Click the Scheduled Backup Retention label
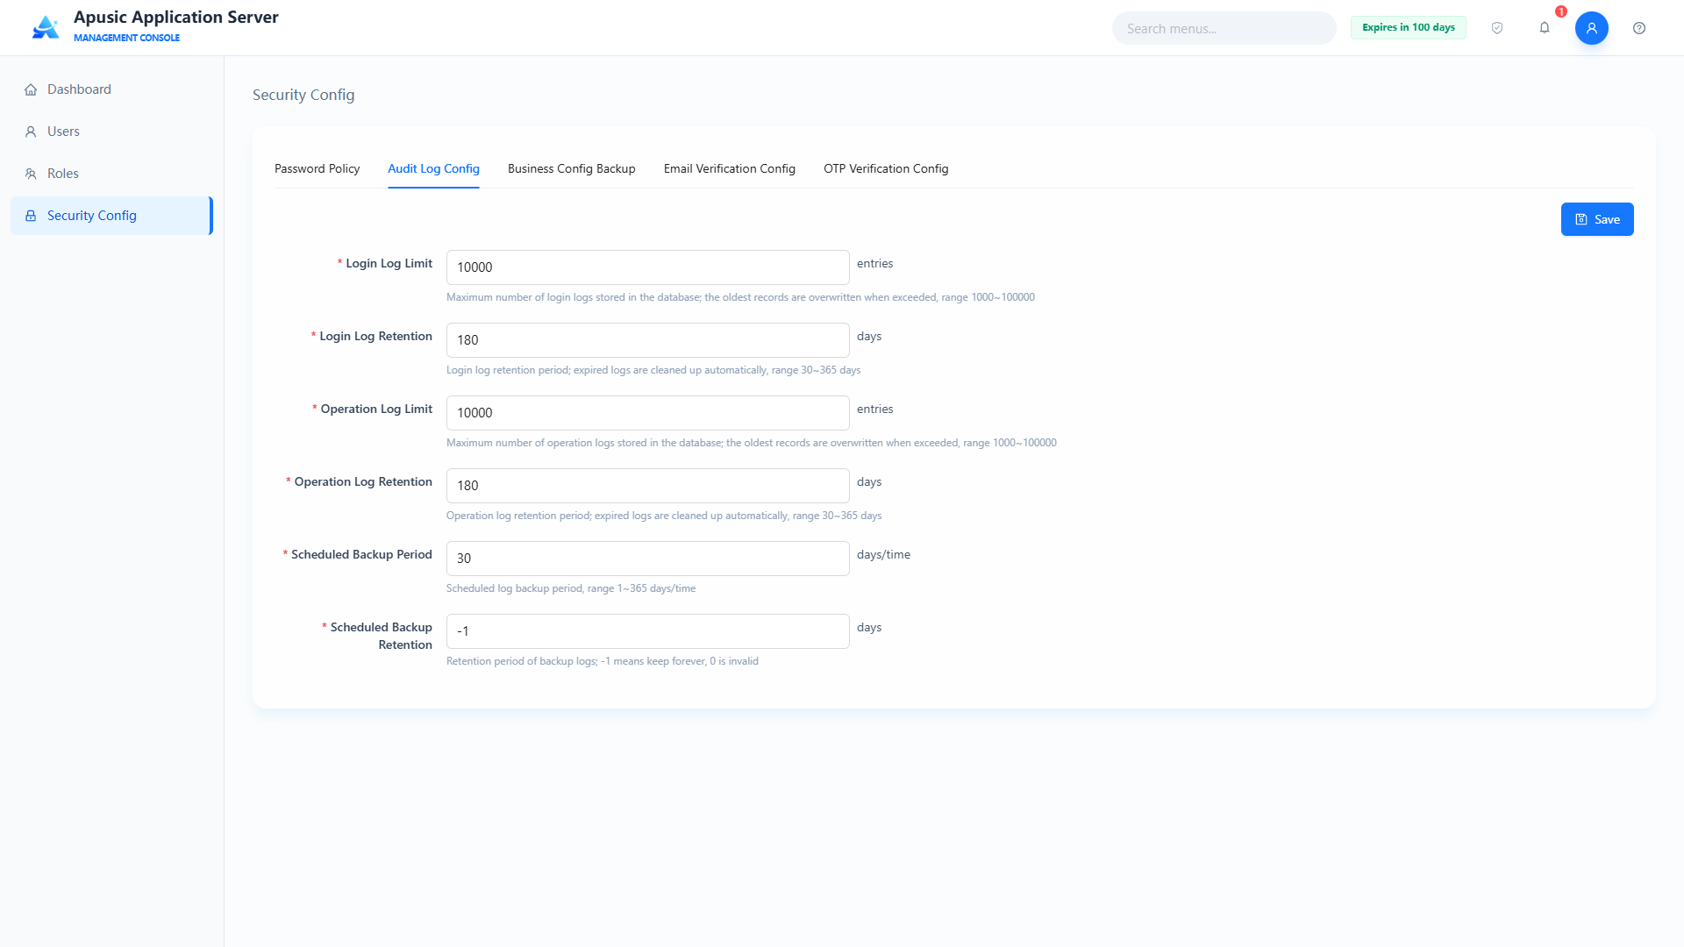Screen dimensions: 1684x947 pyautogui.click(x=381, y=636)
